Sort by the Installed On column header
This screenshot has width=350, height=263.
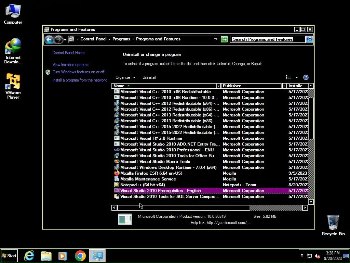click(x=297, y=86)
